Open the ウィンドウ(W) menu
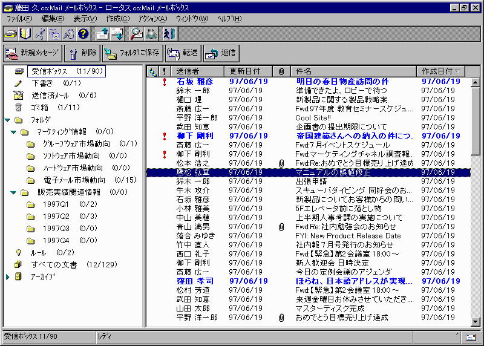Viewport: 484px width, 346px height. pos(192,19)
